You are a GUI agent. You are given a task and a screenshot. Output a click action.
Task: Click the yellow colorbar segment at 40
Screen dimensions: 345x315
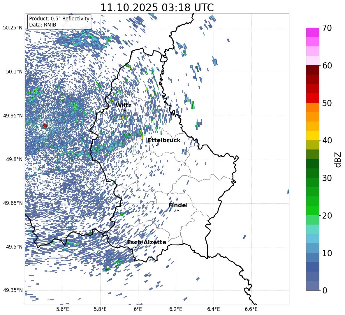click(x=312, y=135)
